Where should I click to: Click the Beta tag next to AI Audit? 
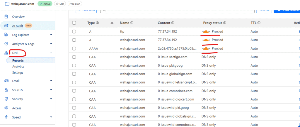coord(28,26)
